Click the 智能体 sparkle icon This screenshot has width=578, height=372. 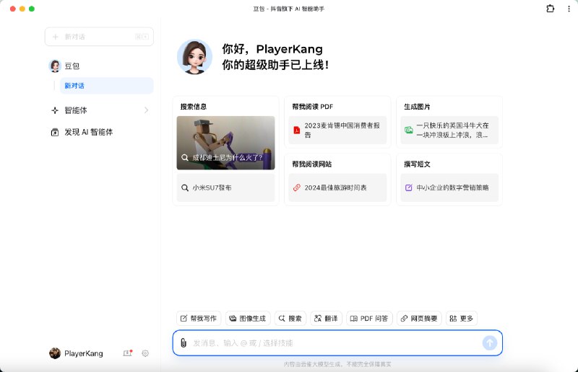pos(55,110)
